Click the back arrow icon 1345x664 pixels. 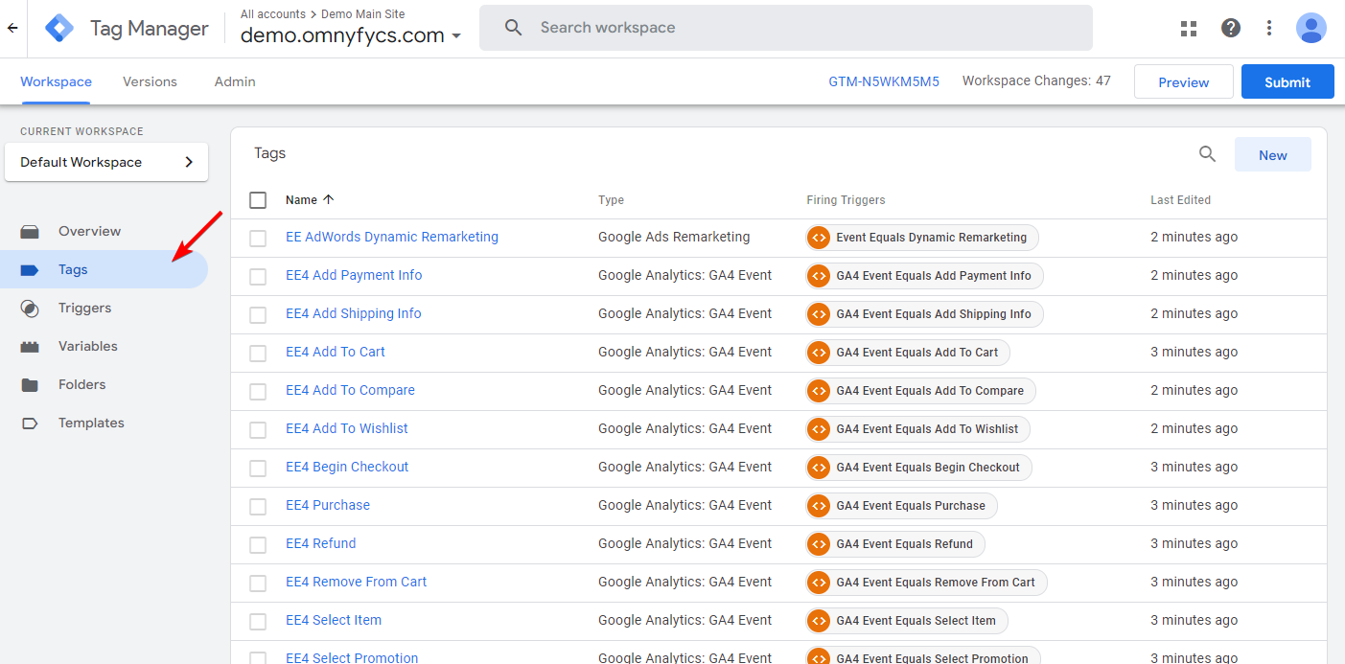coord(12,28)
